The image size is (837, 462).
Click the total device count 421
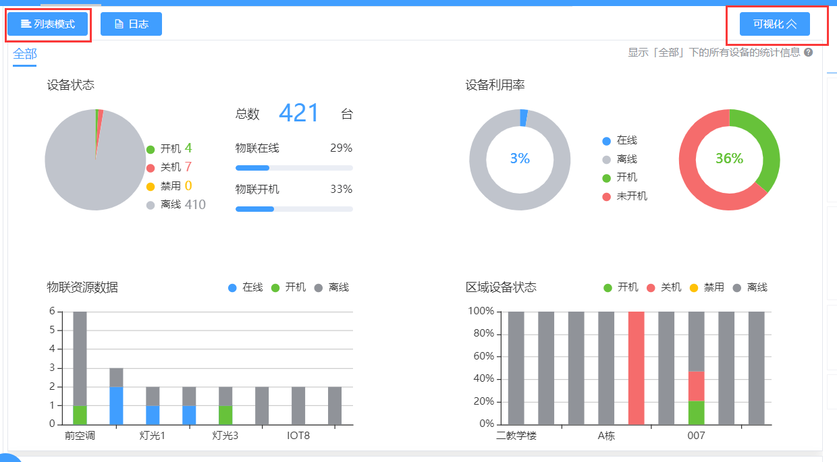(x=299, y=113)
